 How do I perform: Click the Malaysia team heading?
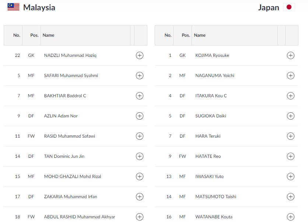[39, 7]
